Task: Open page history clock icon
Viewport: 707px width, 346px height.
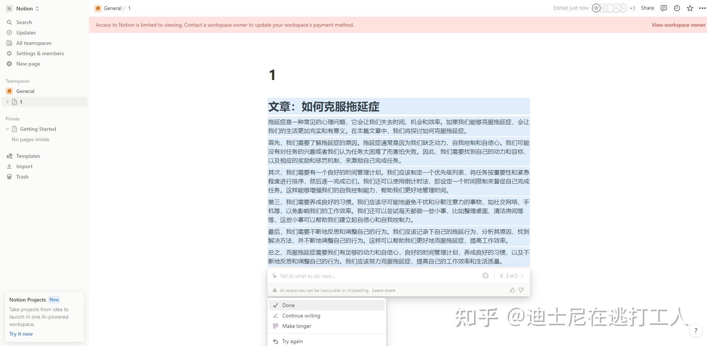Action: 677,8
